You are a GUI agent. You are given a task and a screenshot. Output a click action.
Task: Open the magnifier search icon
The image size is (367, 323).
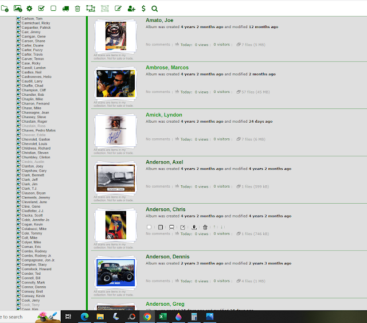154,9
